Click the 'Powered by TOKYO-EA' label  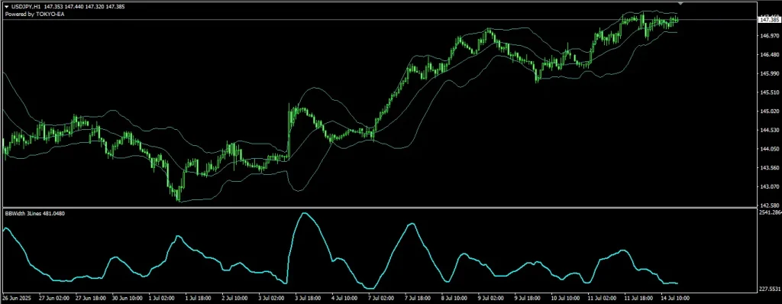34,15
